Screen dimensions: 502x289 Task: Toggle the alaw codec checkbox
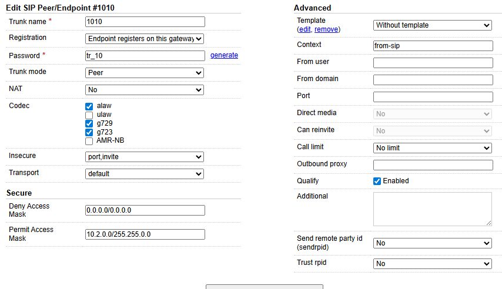[89, 106]
